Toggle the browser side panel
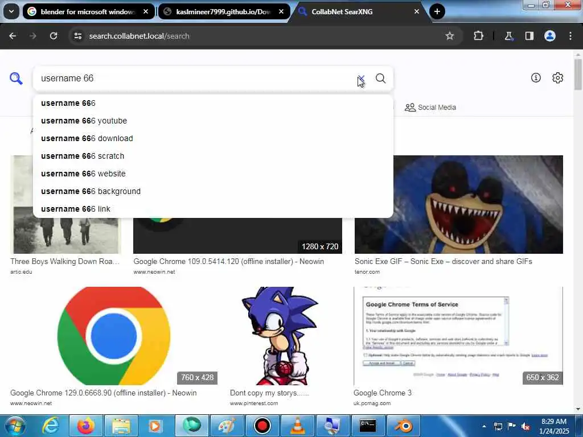583x437 pixels. [x=529, y=36]
